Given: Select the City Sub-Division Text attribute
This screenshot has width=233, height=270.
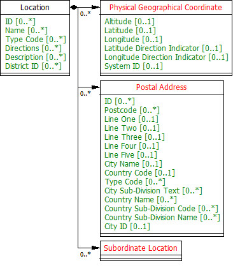Looking at the screenshot, I should (153, 191).
